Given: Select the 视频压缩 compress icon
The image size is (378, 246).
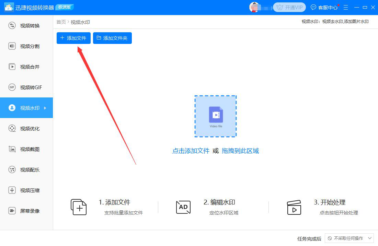Looking at the screenshot, I should point(12,190).
